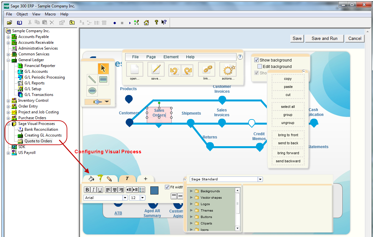373x237 pixels.
Task: Select the ellipse shape tool
Action: point(92,90)
